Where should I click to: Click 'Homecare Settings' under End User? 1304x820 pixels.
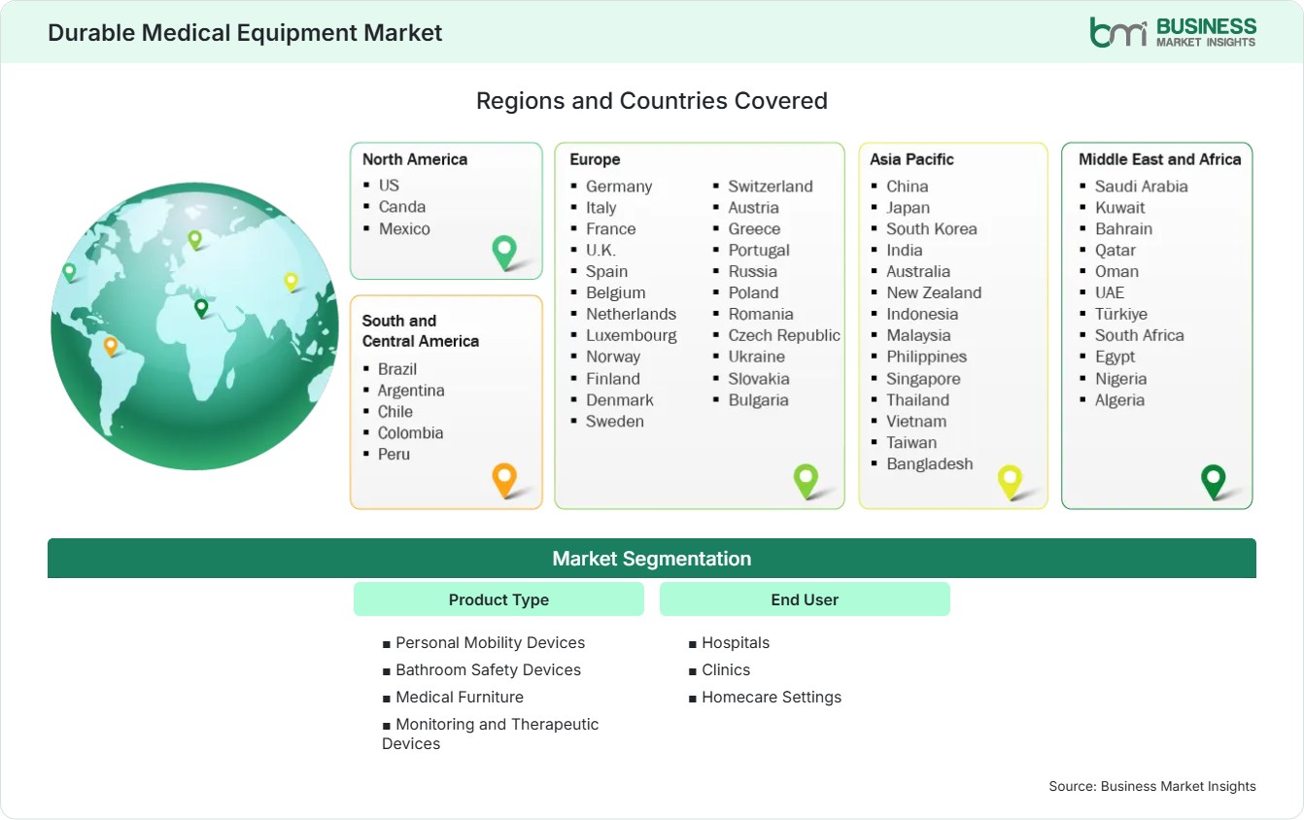coord(772,698)
